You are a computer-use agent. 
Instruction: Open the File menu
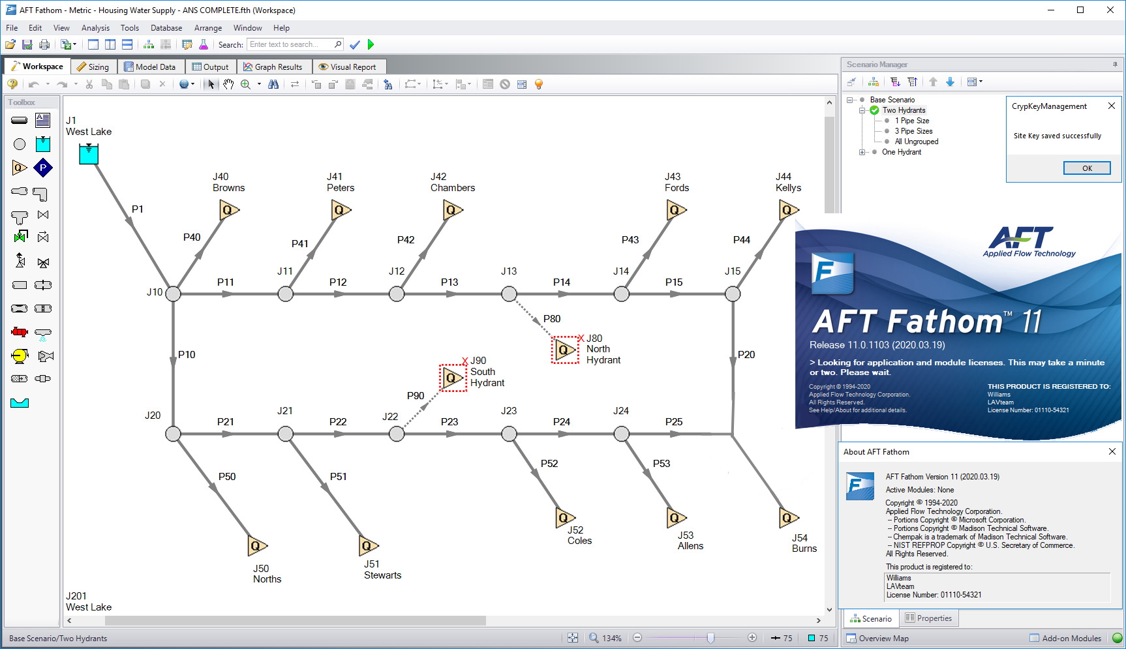click(12, 28)
